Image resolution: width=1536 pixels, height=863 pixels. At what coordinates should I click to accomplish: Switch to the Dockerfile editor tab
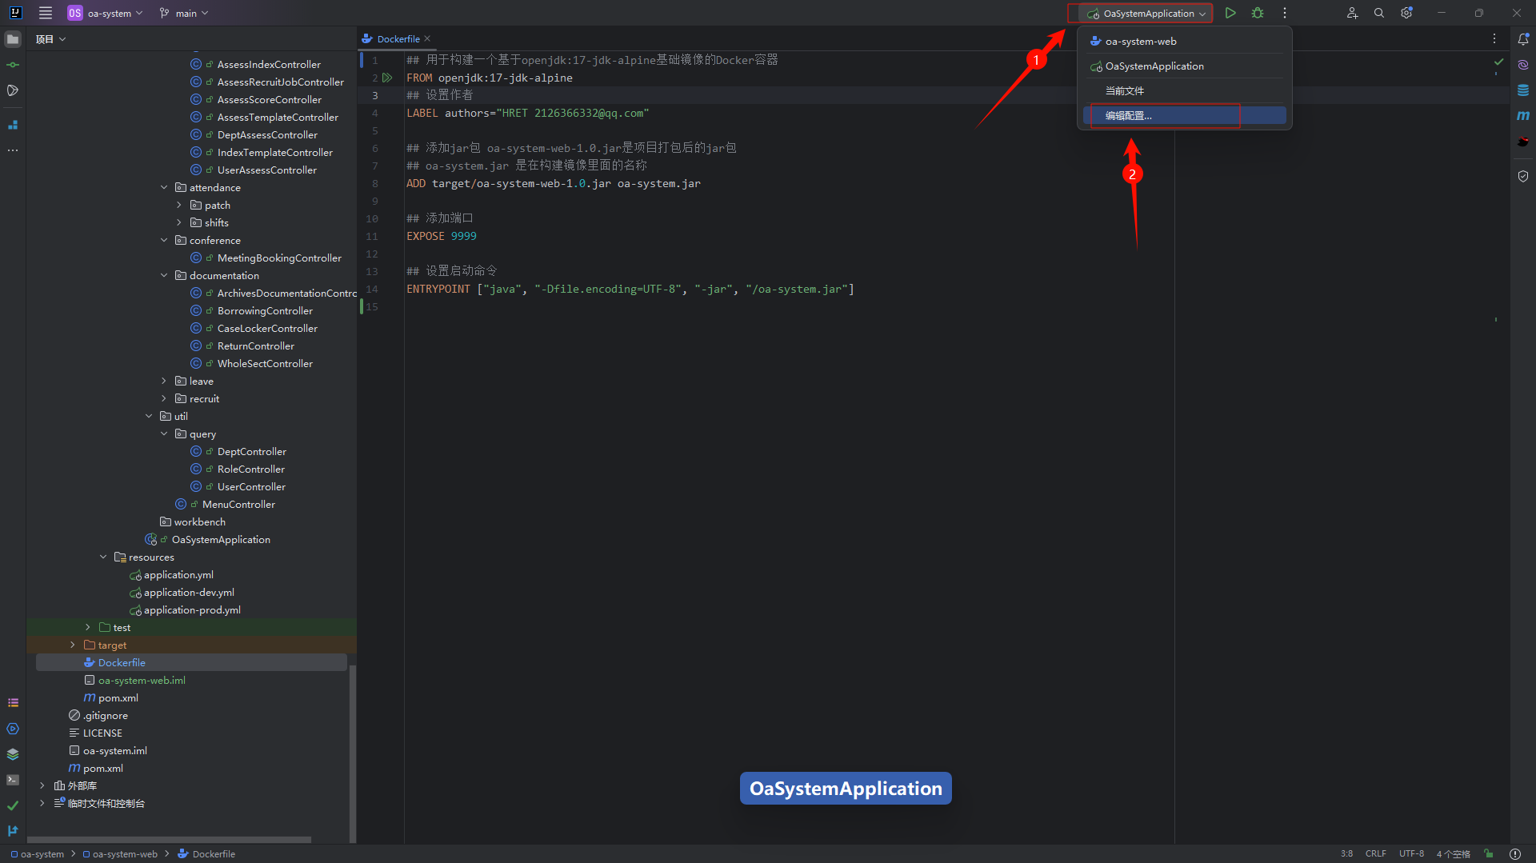click(x=398, y=38)
